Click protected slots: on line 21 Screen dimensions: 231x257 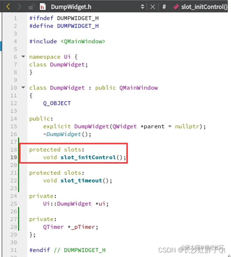(57, 173)
